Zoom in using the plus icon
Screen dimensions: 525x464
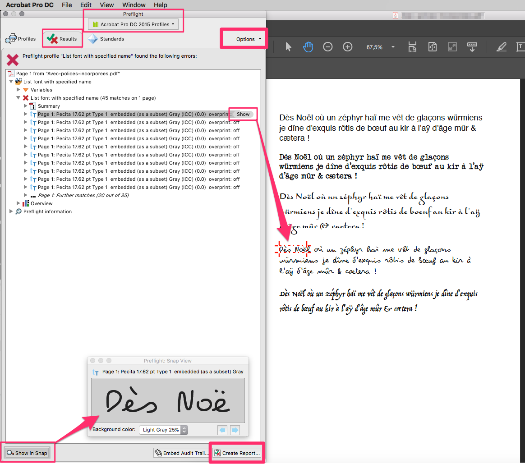[347, 46]
